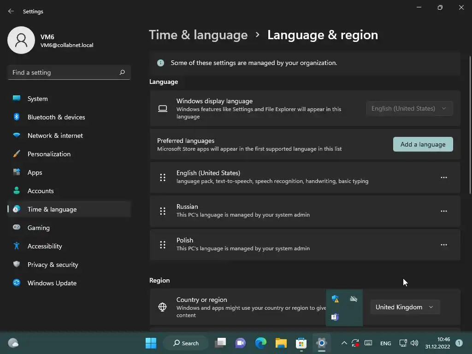Open the weather widget on the taskbar
This screenshot has width=472, height=354.
[13, 343]
